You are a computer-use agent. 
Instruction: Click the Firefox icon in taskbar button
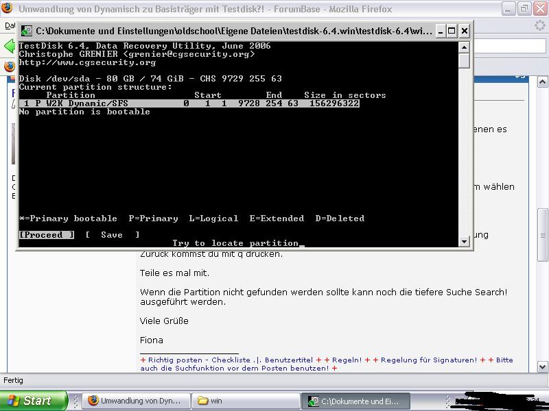point(93,401)
